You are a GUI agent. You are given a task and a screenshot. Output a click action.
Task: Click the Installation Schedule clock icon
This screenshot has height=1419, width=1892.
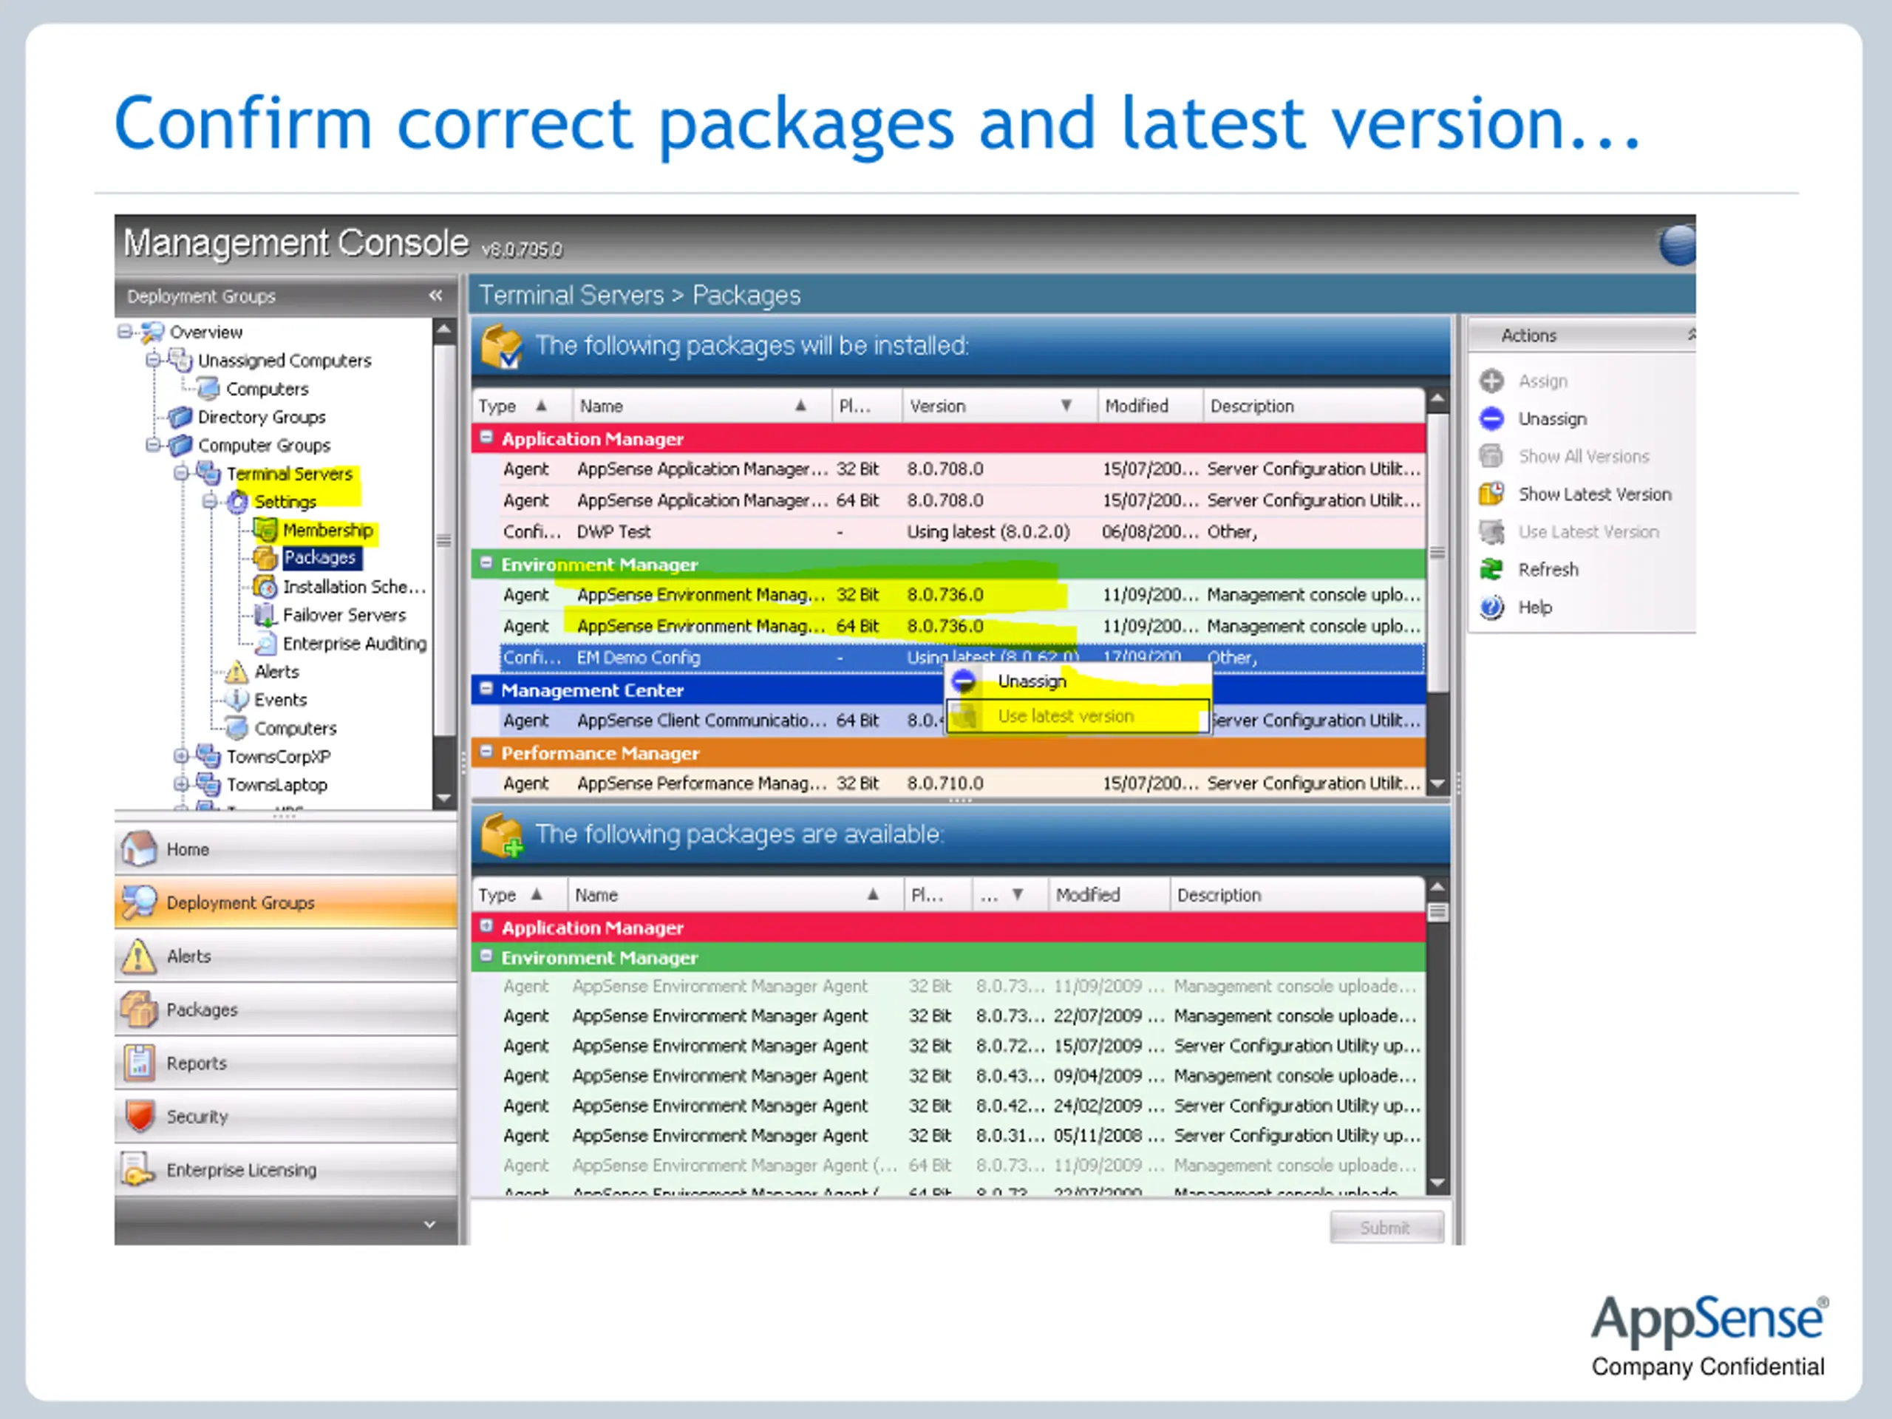[x=266, y=587]
